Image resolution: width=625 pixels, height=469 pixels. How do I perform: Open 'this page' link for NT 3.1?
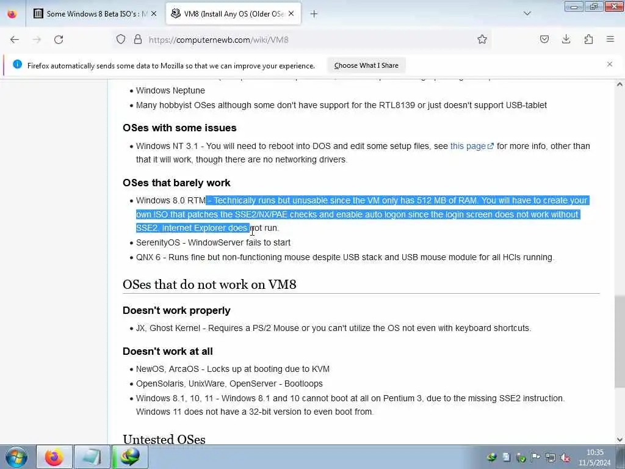click(472, 146)
